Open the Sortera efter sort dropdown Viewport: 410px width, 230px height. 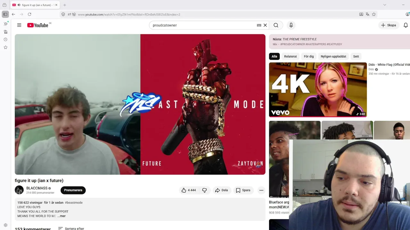click(71, 228)
